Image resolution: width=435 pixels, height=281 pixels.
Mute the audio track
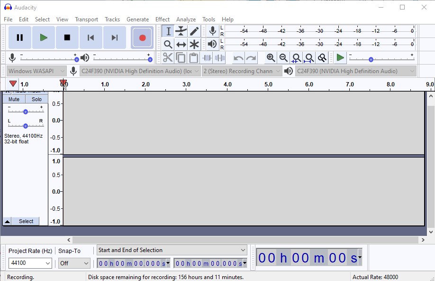click(14, 99)
